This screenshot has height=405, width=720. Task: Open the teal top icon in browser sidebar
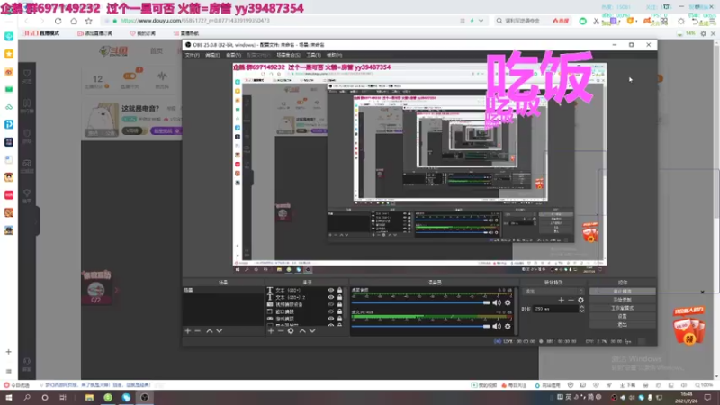point(9,36)
